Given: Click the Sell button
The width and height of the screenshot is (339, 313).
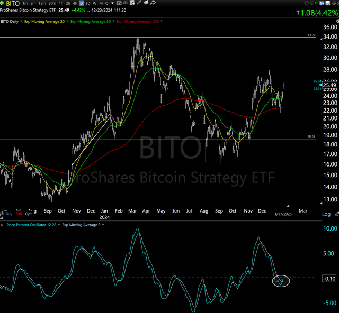Looking at the screenshot, I should point(19,214).
